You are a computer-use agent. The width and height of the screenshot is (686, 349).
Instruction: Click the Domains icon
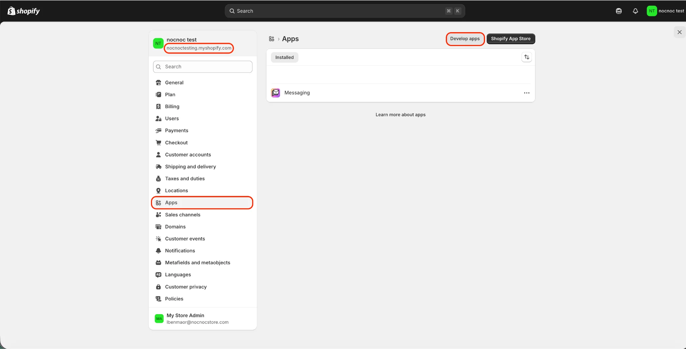tap(158, 227)
